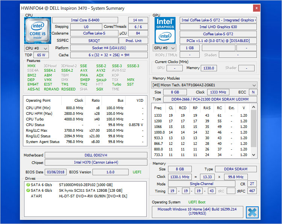
Task: Click the CPU Turbo operating point row
Action: click(85, 119)
